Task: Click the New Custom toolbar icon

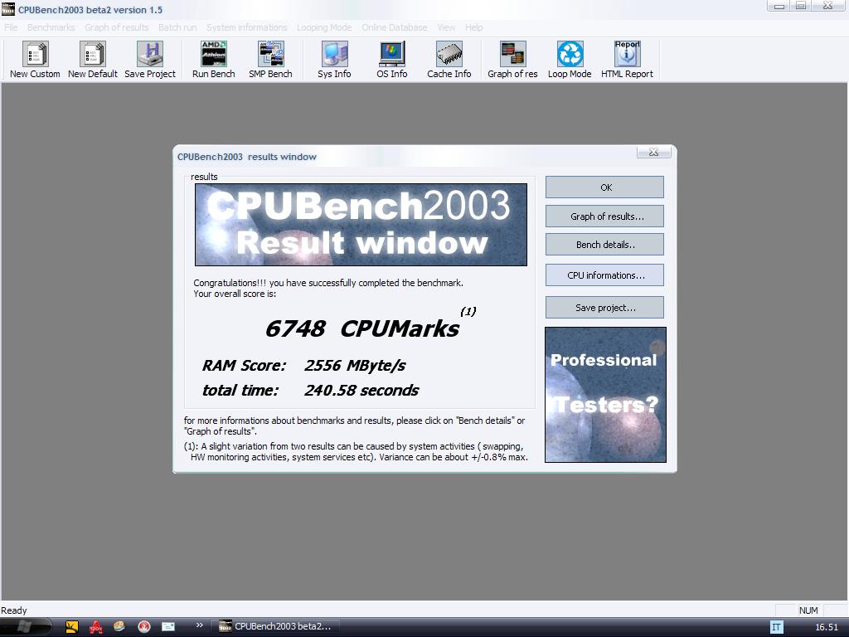Action: pyautogui.click(x=35, y=60)
